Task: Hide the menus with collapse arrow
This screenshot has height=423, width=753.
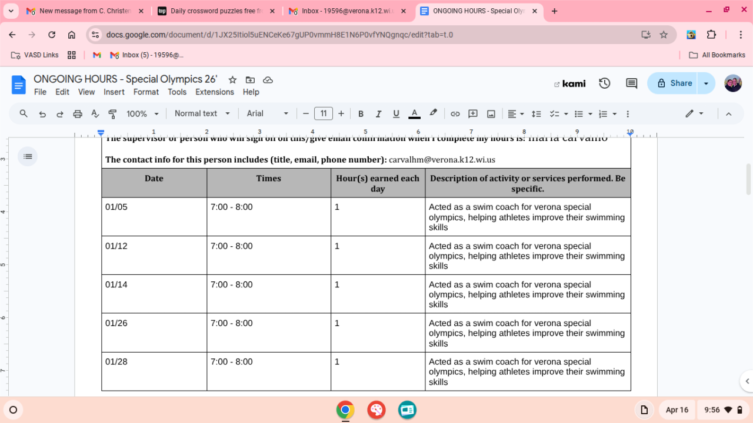Action: click(728, 114)
